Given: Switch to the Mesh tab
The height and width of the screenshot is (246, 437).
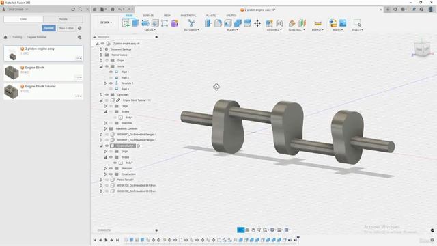Looking at the screenshot, I should (167, 15).
